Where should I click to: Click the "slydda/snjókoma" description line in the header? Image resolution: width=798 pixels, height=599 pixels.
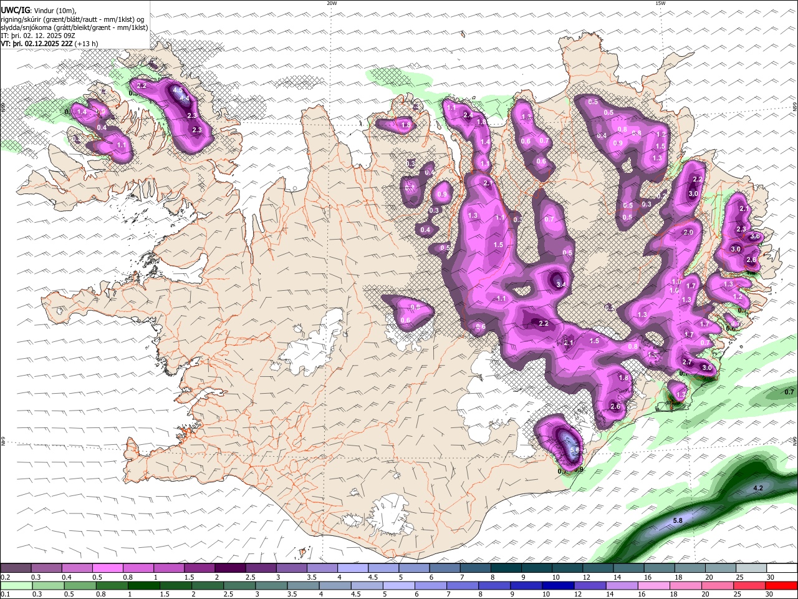tap(75, 27)
